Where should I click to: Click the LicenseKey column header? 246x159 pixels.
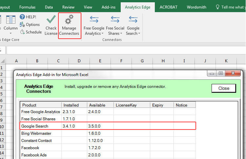click(x=132, y=105)
